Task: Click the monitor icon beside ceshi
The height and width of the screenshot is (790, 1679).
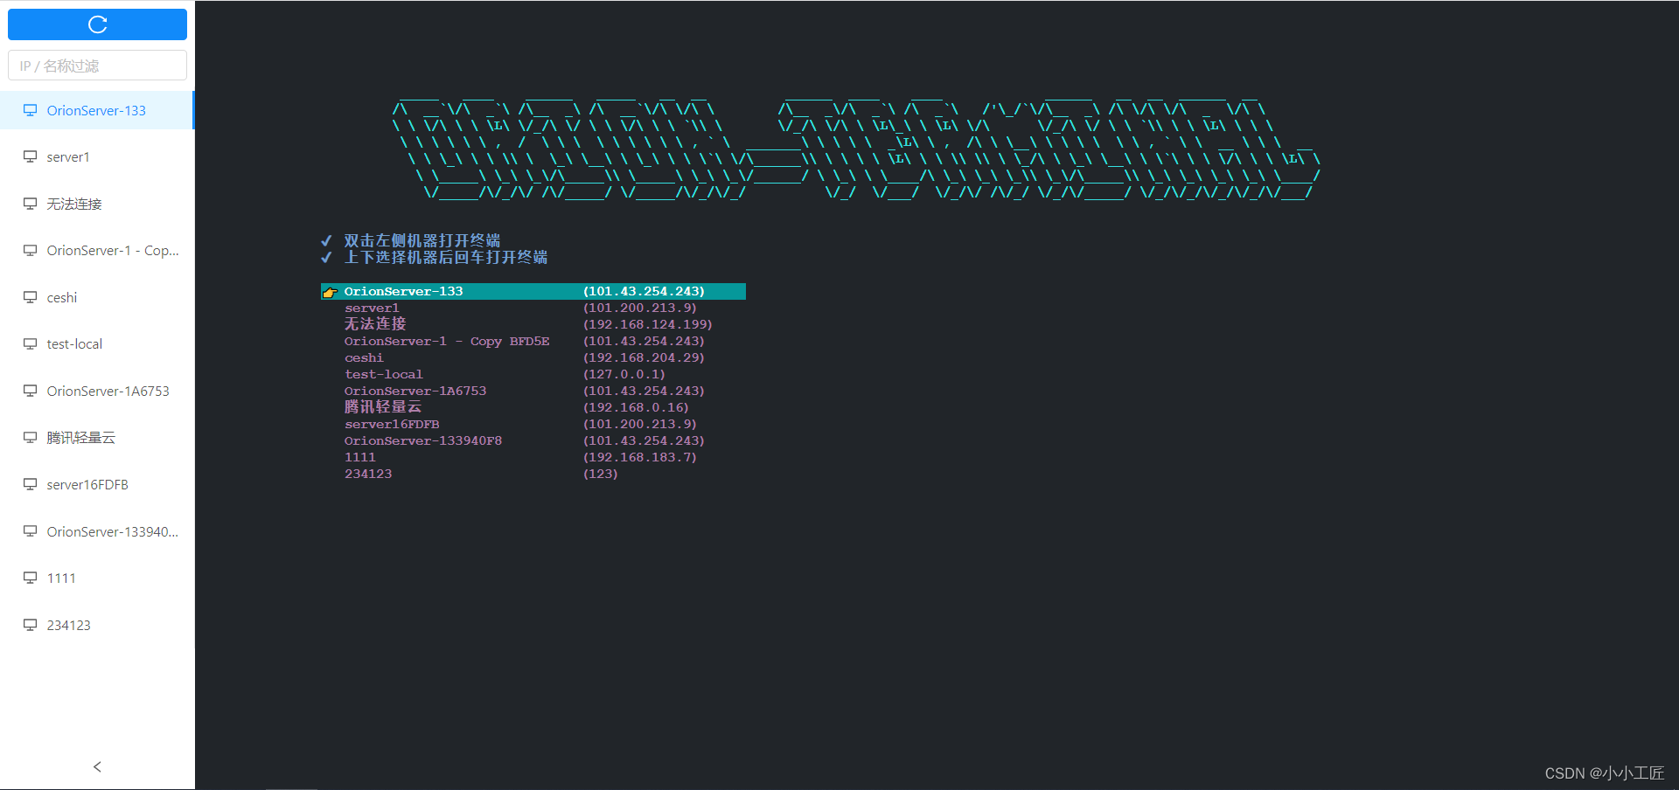Action: click(x=31, y=297)
